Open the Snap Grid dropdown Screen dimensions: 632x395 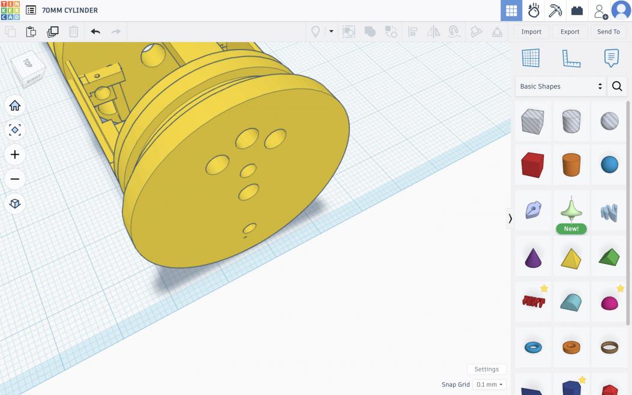[x=490, y=384]
